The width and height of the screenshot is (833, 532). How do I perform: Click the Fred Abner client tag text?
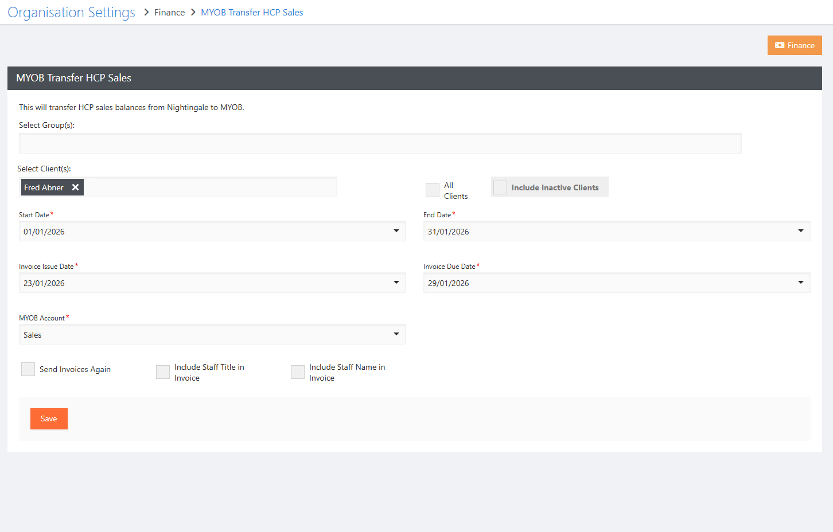(44, 187)
